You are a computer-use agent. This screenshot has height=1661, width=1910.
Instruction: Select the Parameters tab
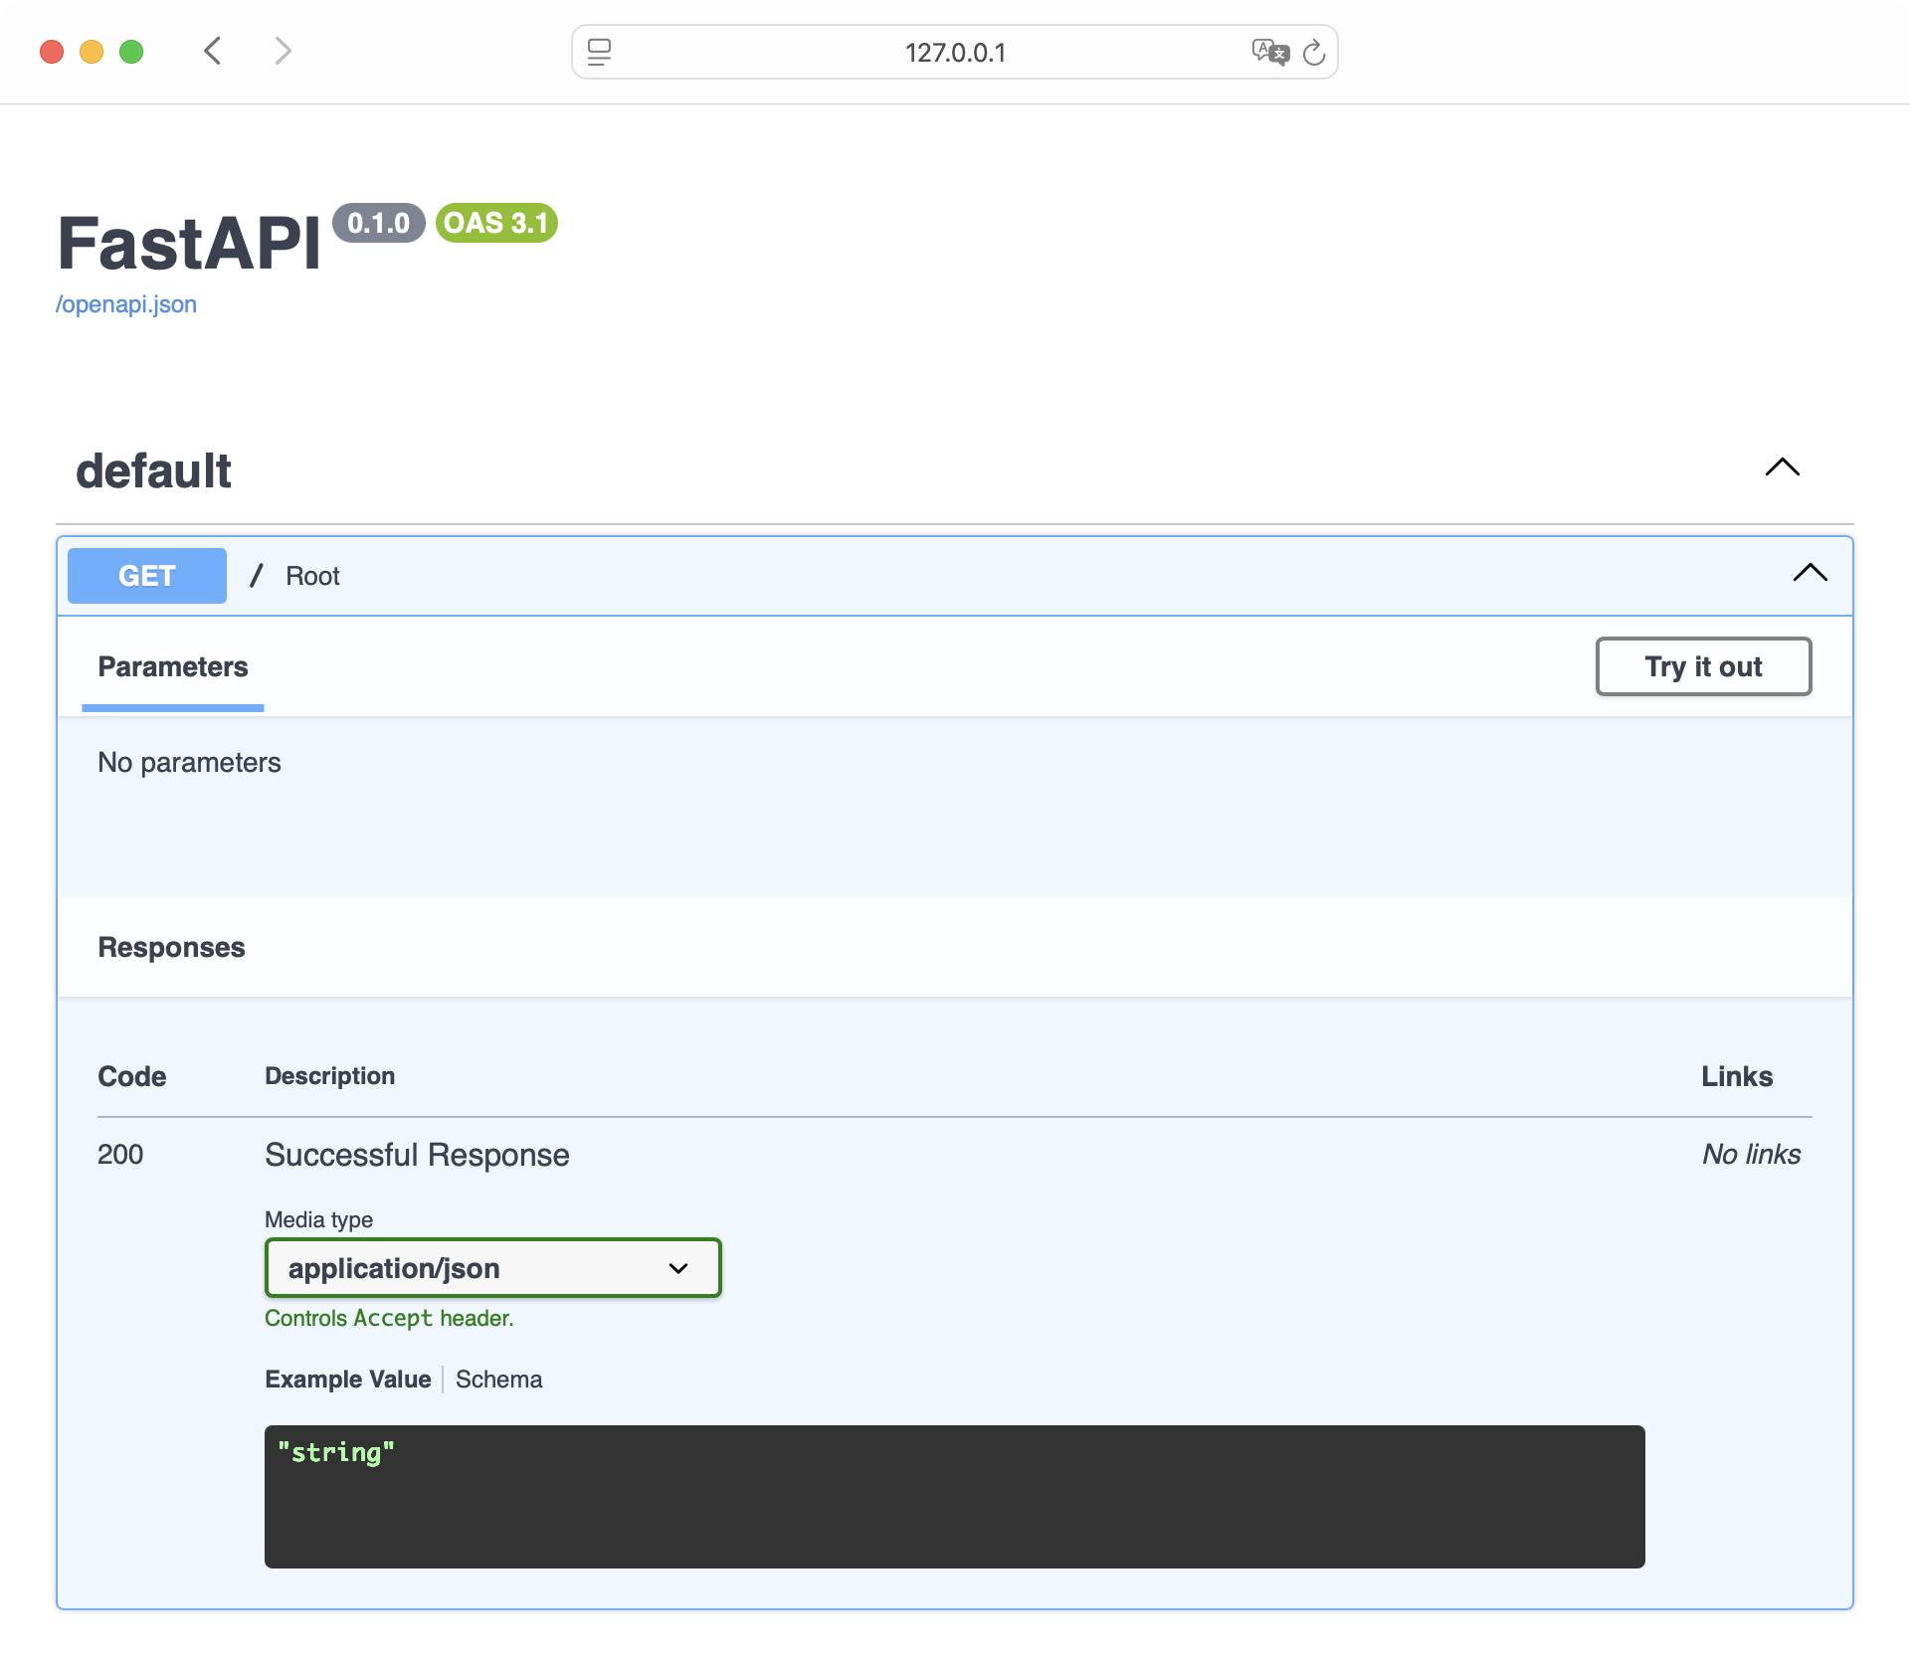(x=173, y=667)
